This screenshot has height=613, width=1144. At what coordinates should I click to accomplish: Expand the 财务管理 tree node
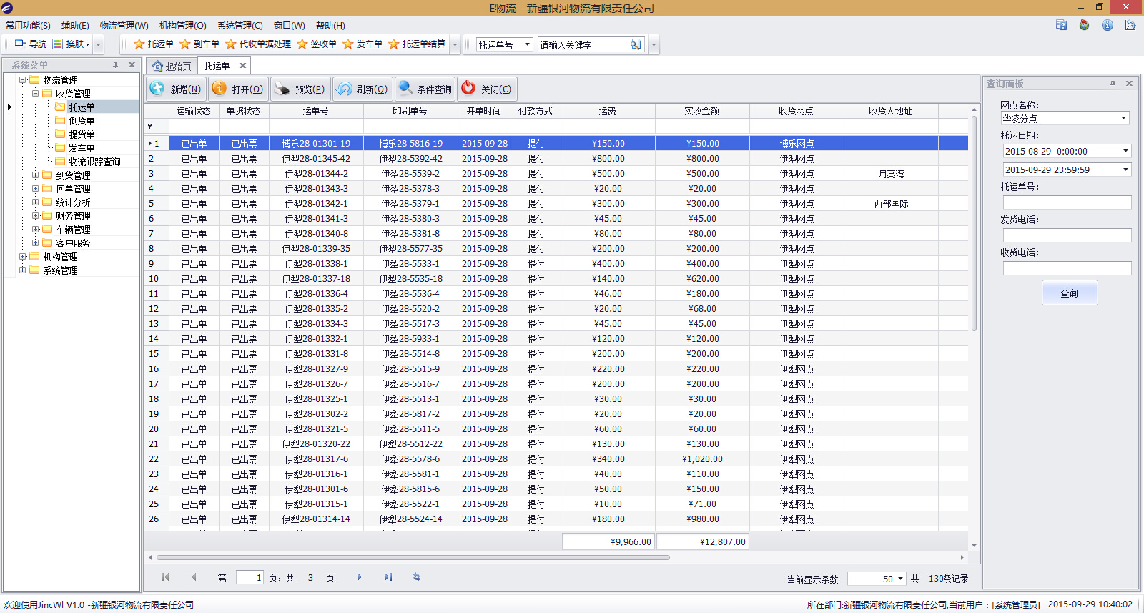35,216
